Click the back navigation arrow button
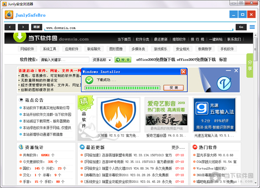This screenshot has height=188, width=260. pos(10,27)
